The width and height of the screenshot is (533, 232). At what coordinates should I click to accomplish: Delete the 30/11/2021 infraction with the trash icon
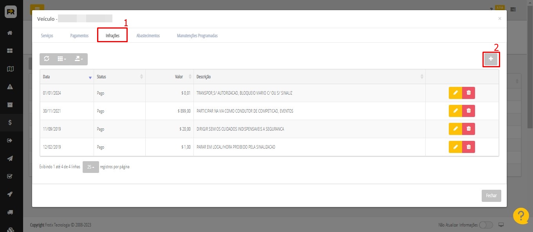(x=468, y=111)
